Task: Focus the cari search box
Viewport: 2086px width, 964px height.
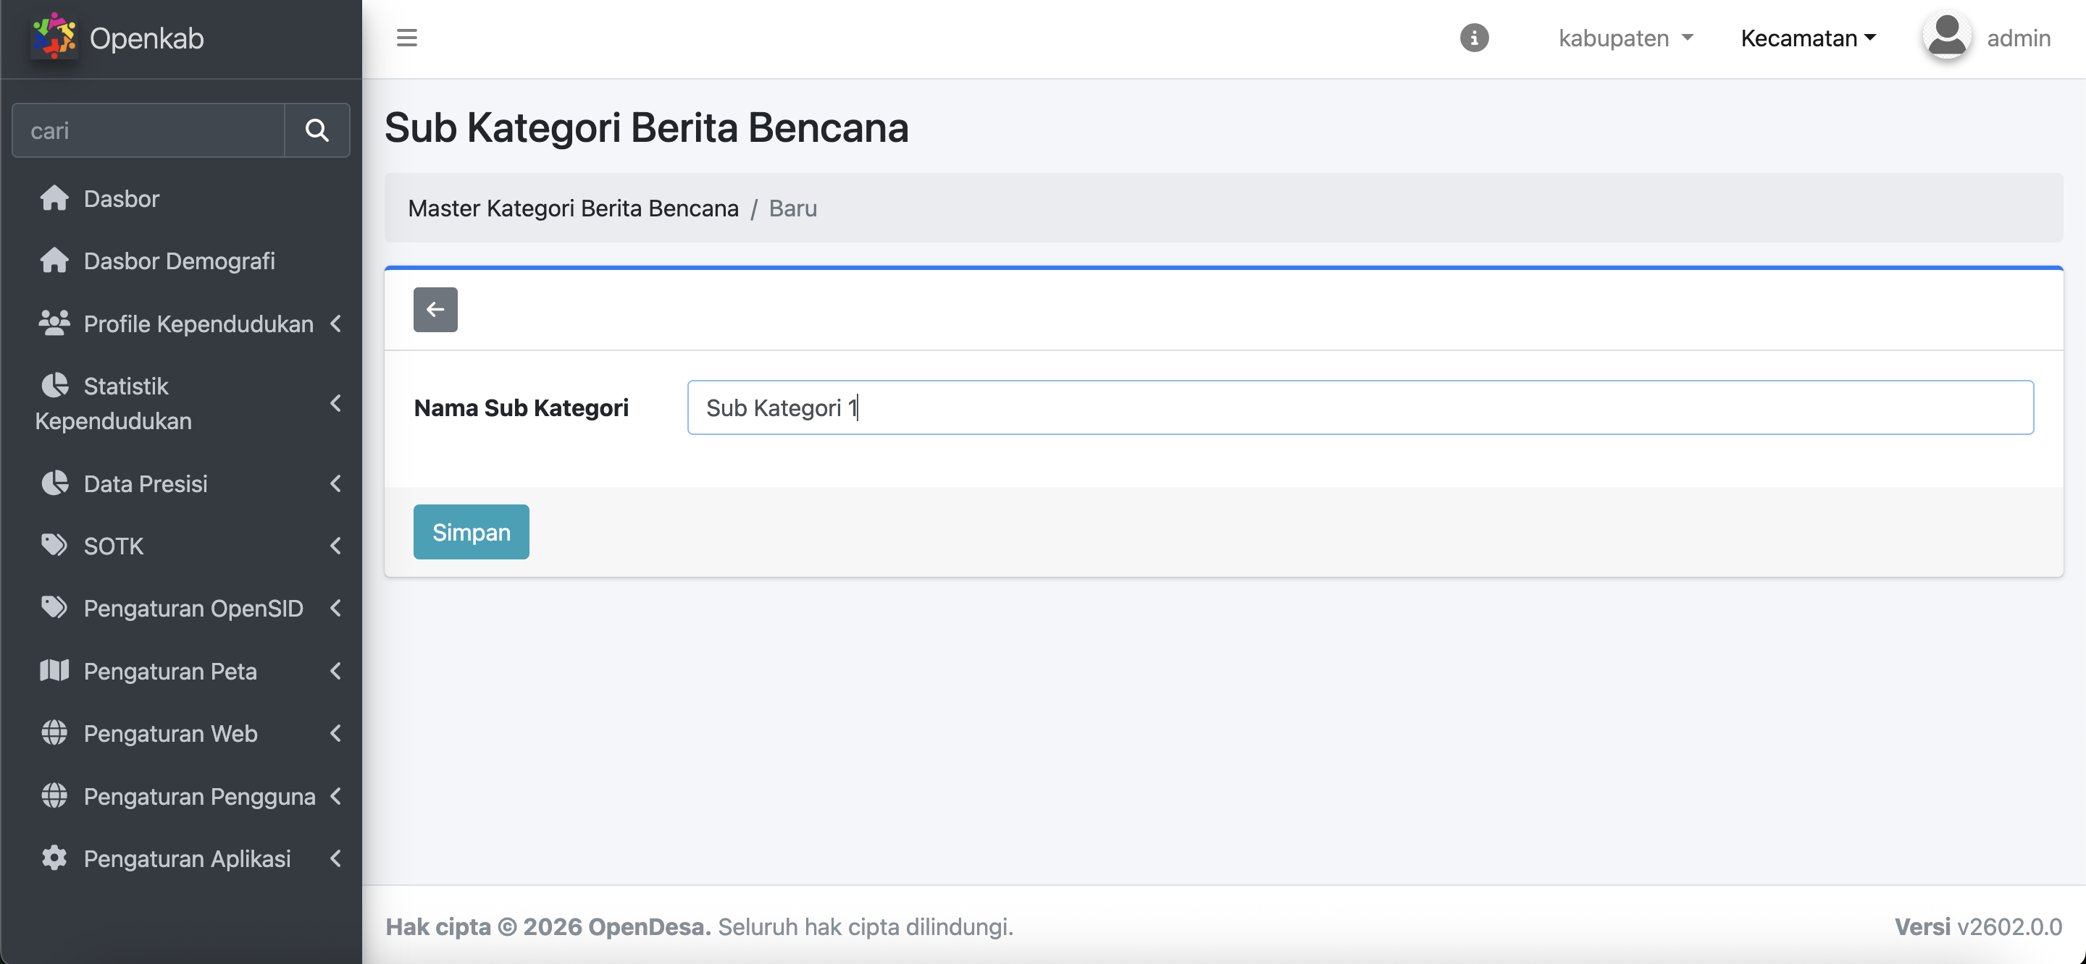Action: click(148, 130)
